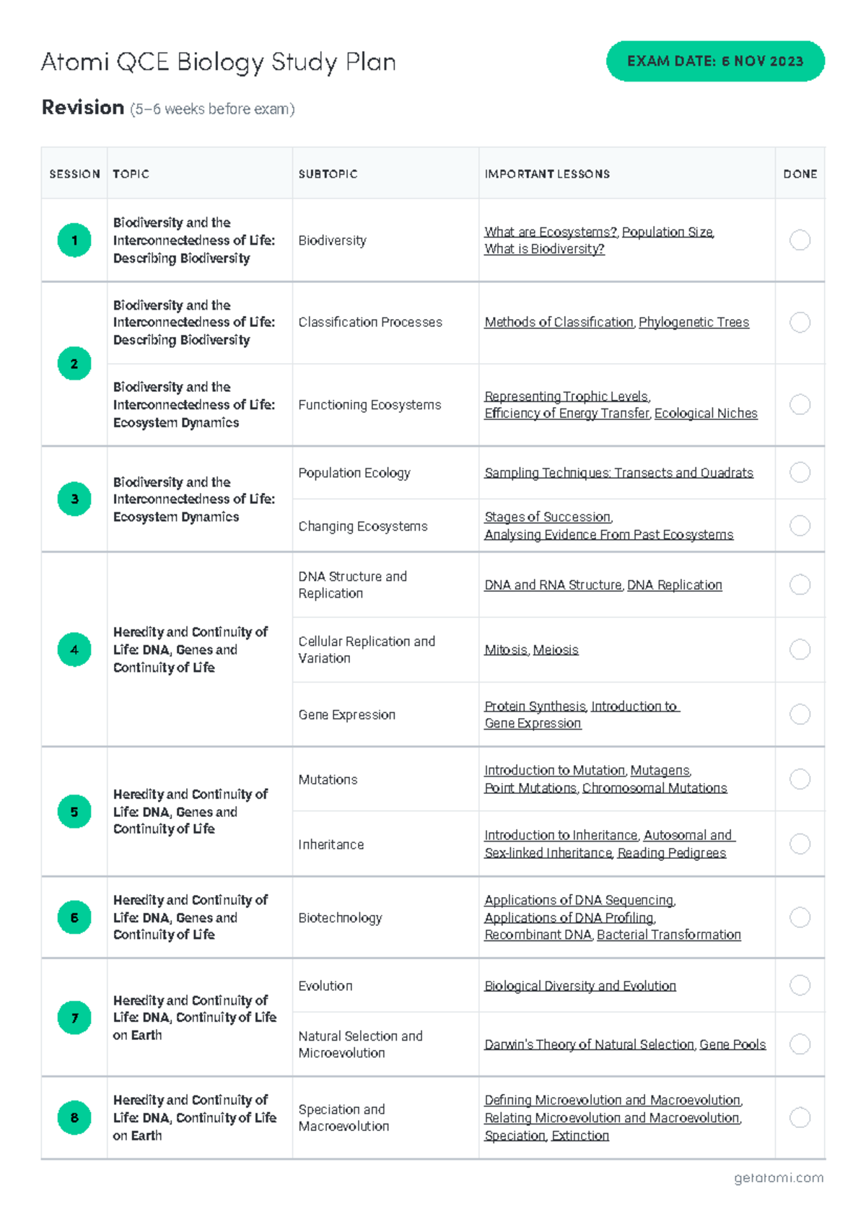Click the session 7 number badge
The image size is (866, 1224).
pyautogui.click(x=74, y=1018)
